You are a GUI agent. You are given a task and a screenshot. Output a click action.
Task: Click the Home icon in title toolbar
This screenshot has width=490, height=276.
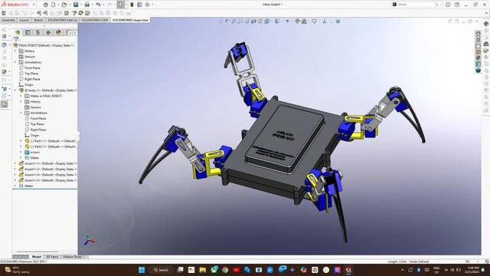click(46, 5)
